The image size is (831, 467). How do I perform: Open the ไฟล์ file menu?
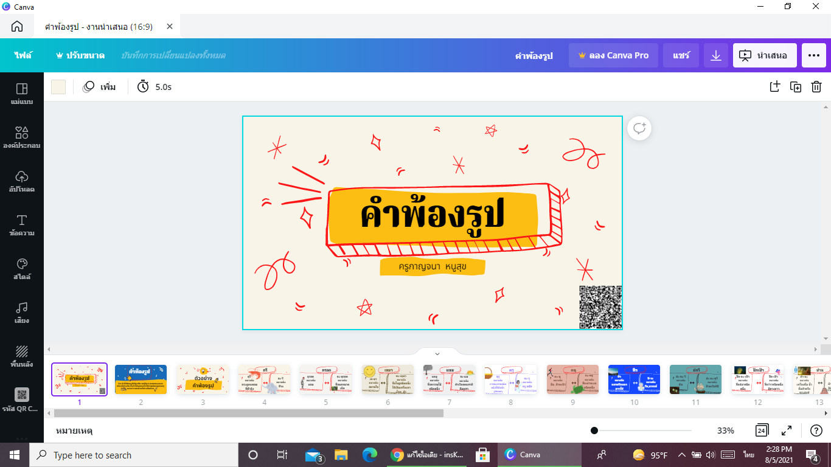[23, 55]
